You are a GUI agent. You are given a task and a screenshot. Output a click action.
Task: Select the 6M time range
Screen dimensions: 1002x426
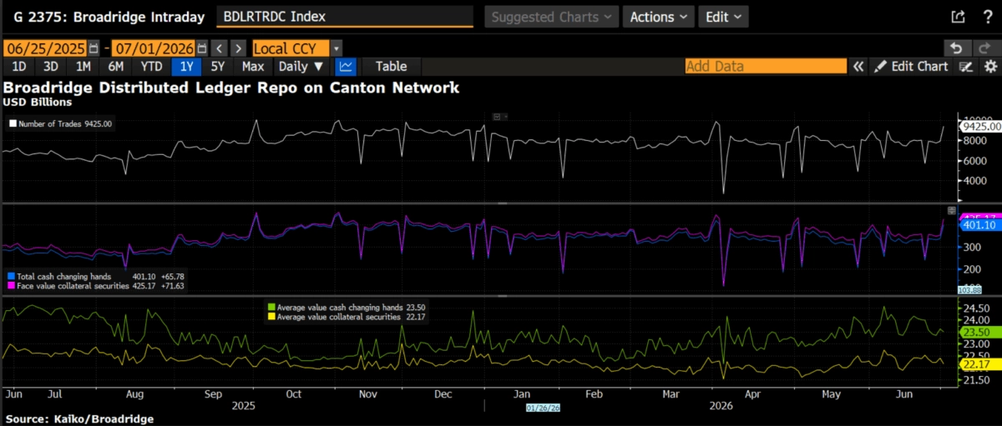click(x=115, y=67)
